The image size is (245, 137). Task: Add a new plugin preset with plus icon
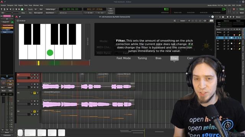189,21
